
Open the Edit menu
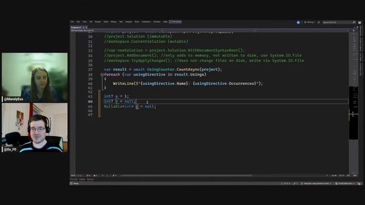pyautogui.click(x=78, y=22)
